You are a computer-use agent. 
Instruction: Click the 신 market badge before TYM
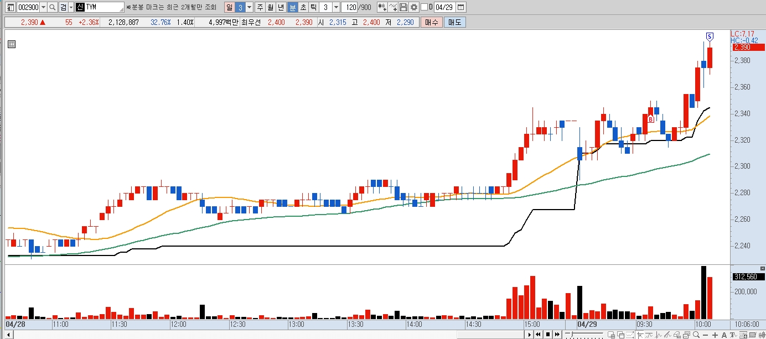tap(80, 7)
